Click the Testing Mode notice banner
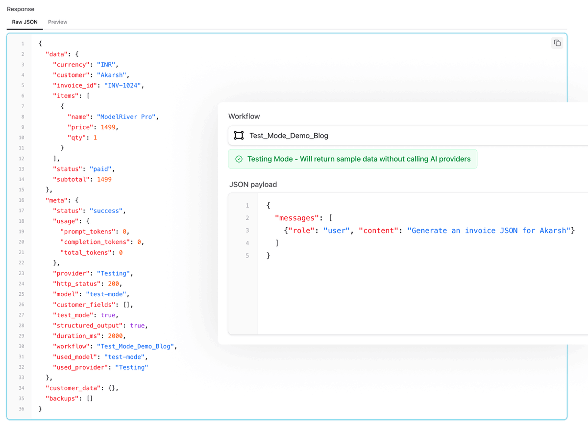The height and width of the screenshot is (424, 588). (x=353, y=159)
